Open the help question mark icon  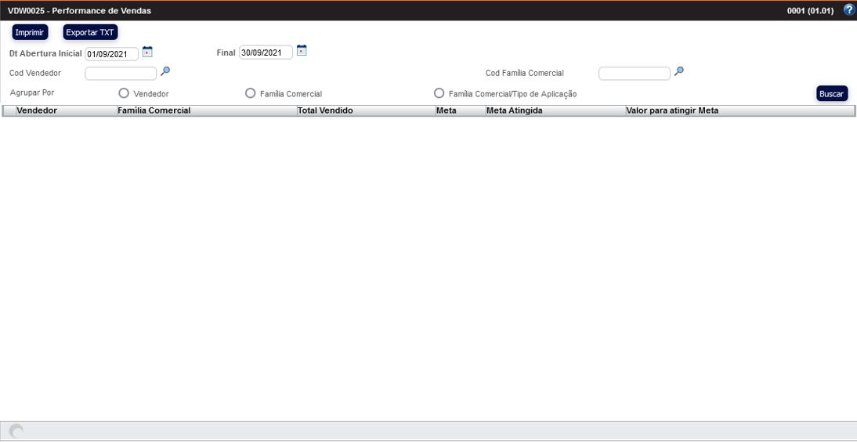[848, 10]
